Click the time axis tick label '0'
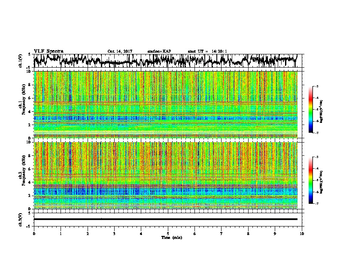Screen dimensions: 340x262 pyautogui.click(x=34, y=234)
